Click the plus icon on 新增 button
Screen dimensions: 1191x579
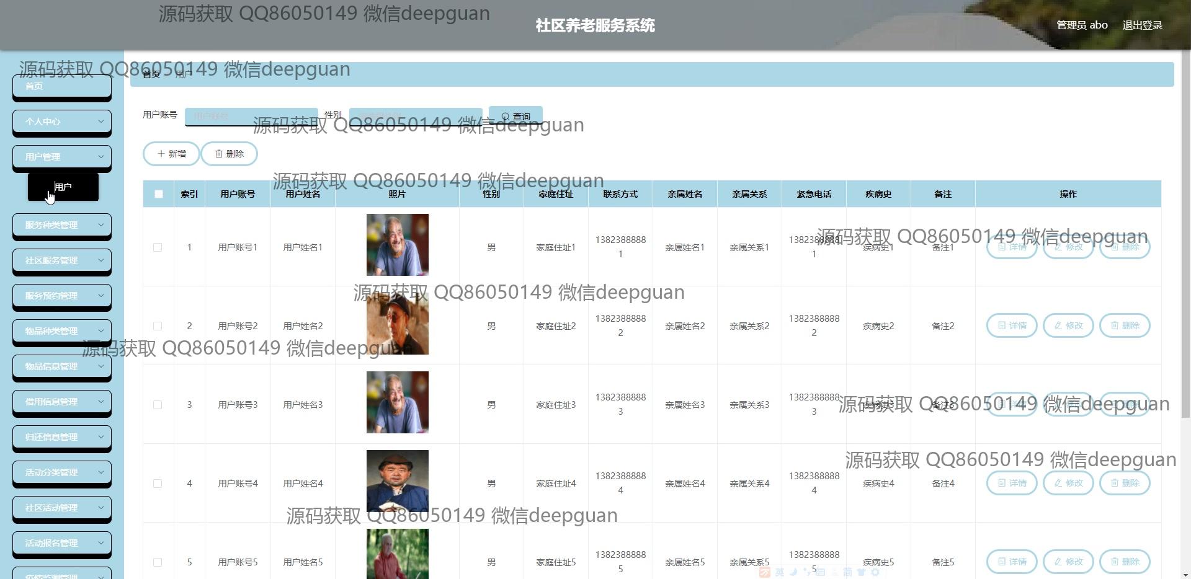(x=161, y=154)
